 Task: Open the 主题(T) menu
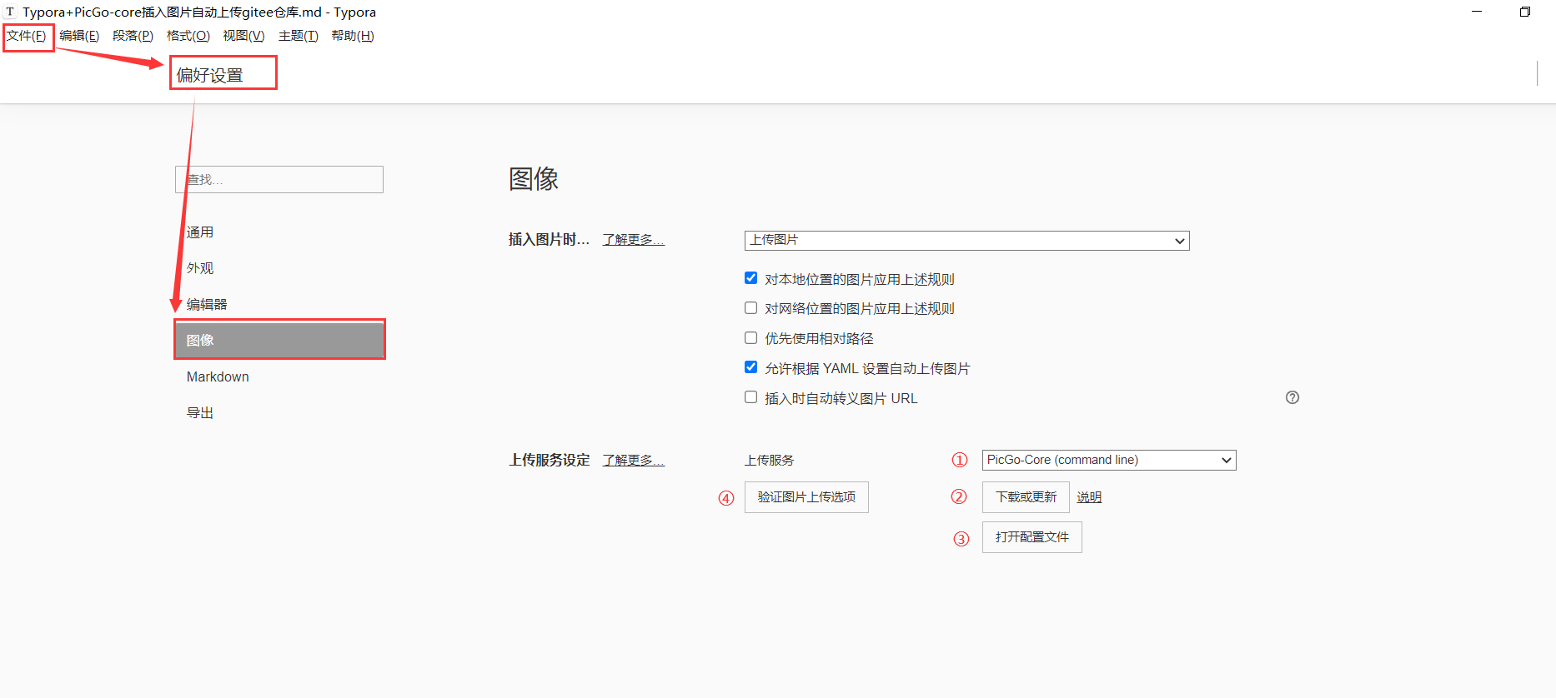[x=299, y=36]
